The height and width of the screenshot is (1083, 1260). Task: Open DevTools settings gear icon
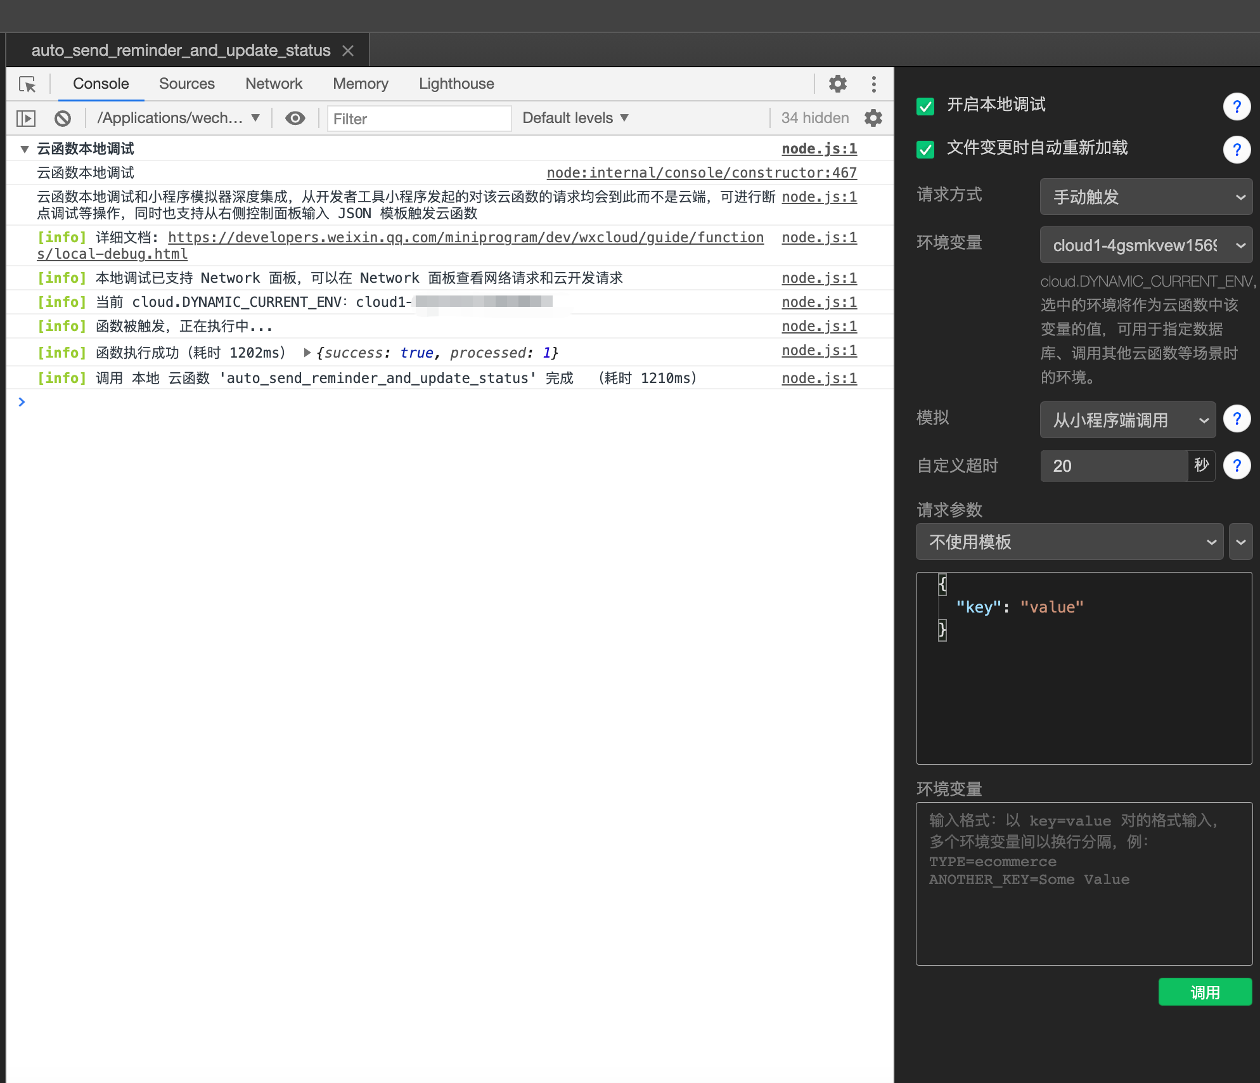coord(837,84)
